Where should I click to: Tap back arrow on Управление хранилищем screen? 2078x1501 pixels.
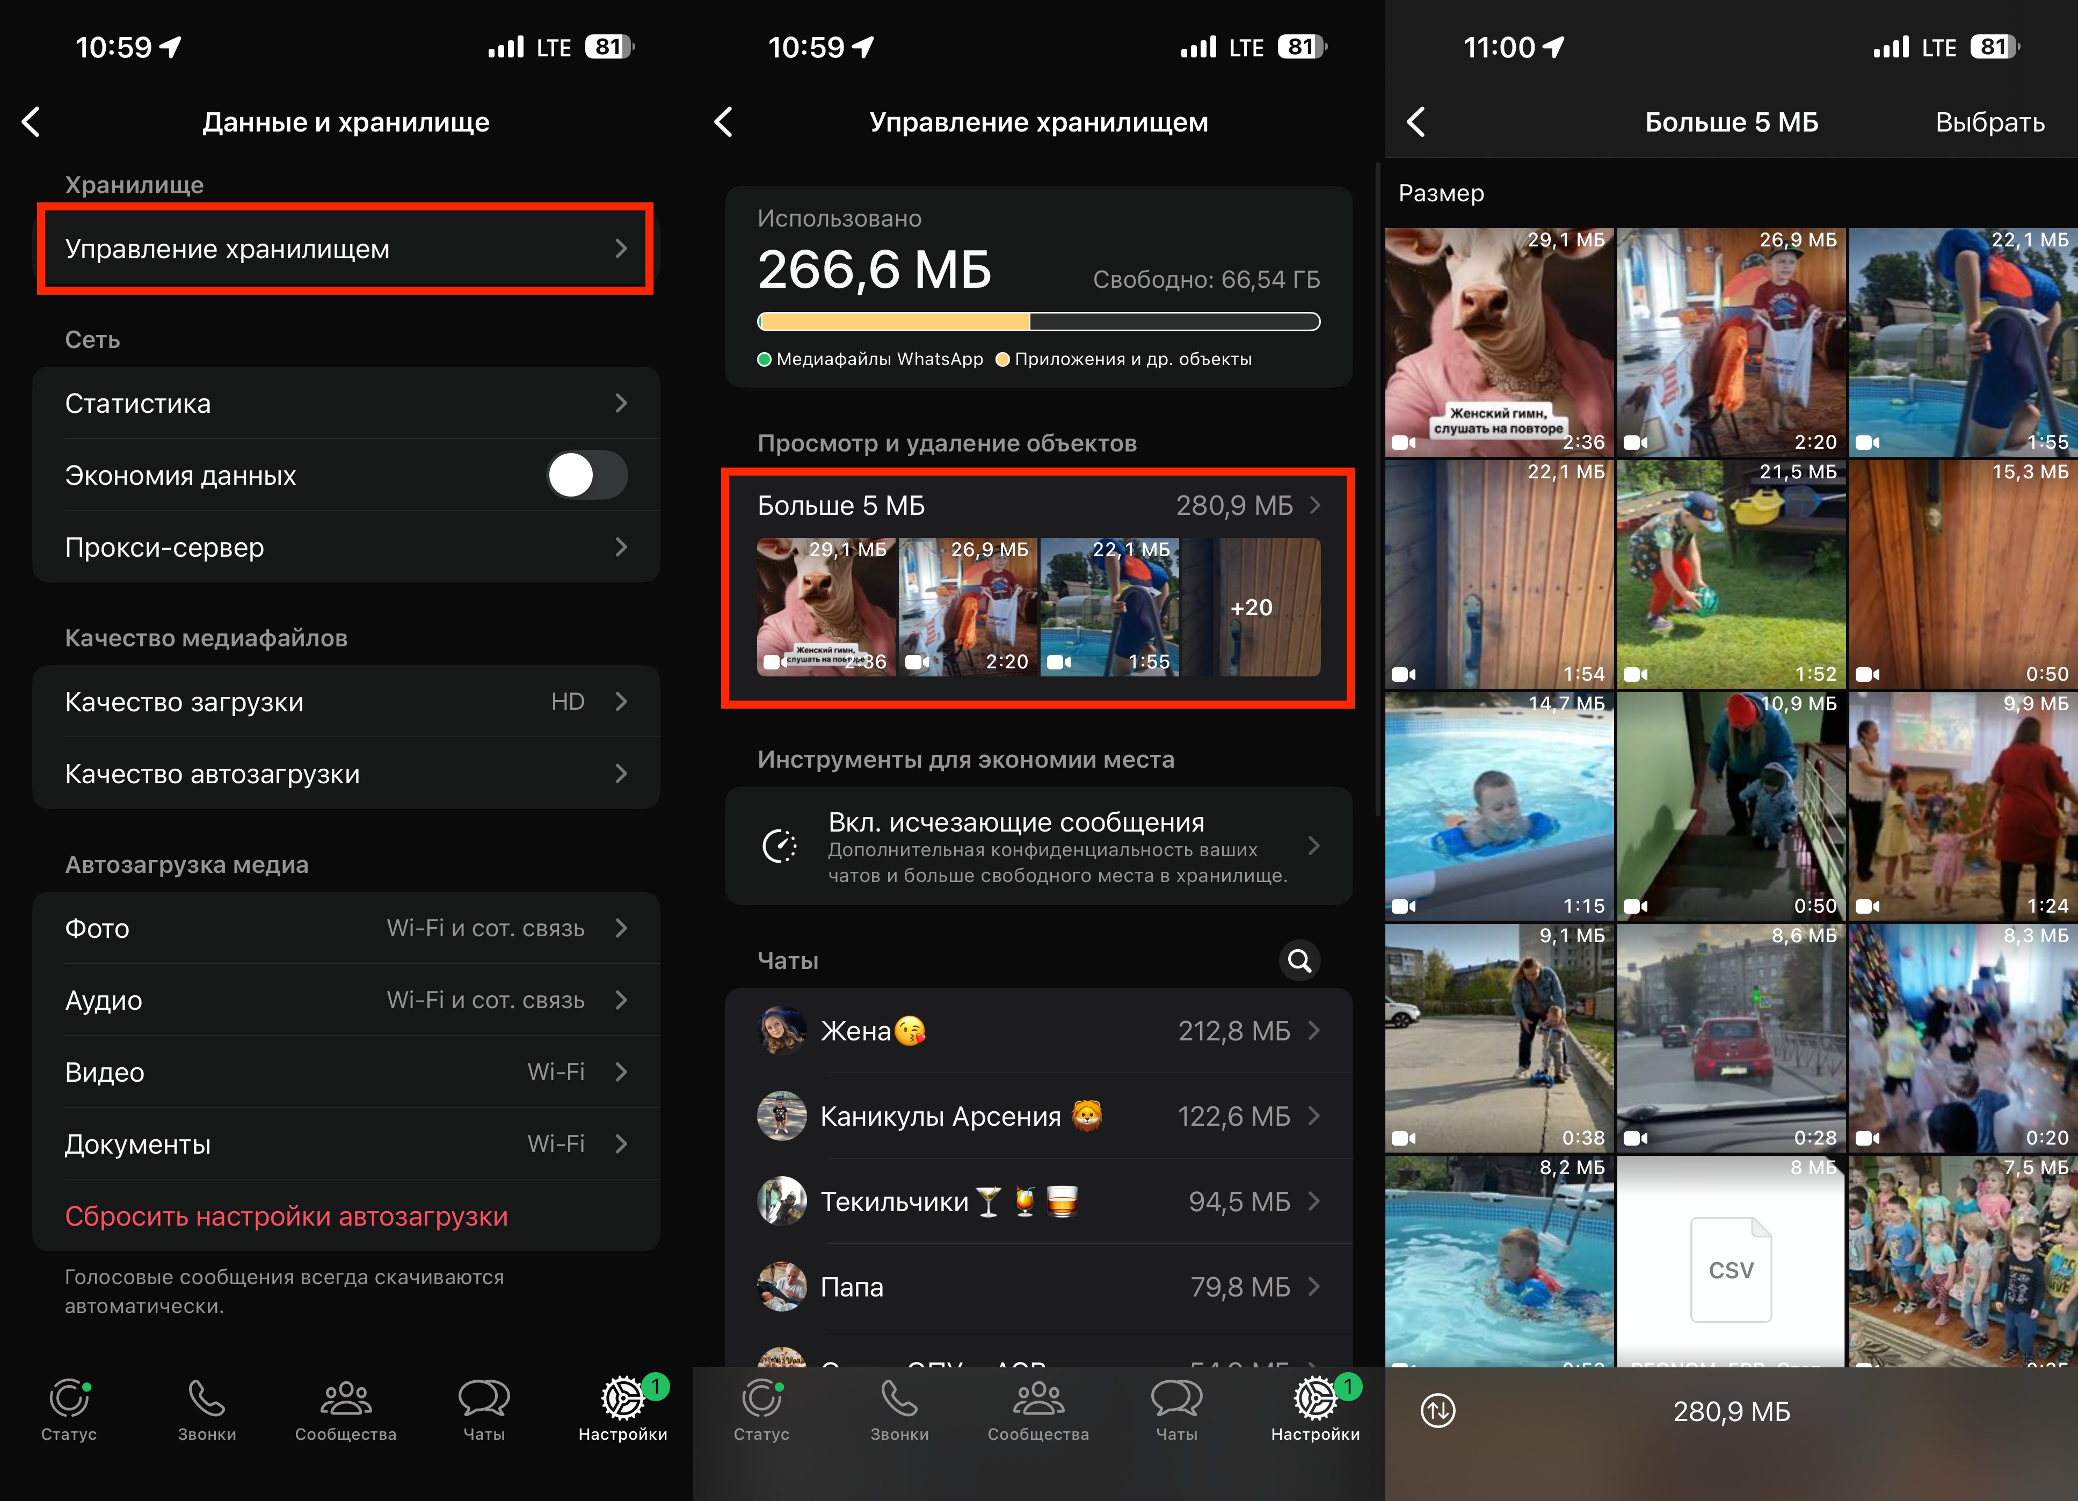725,121
